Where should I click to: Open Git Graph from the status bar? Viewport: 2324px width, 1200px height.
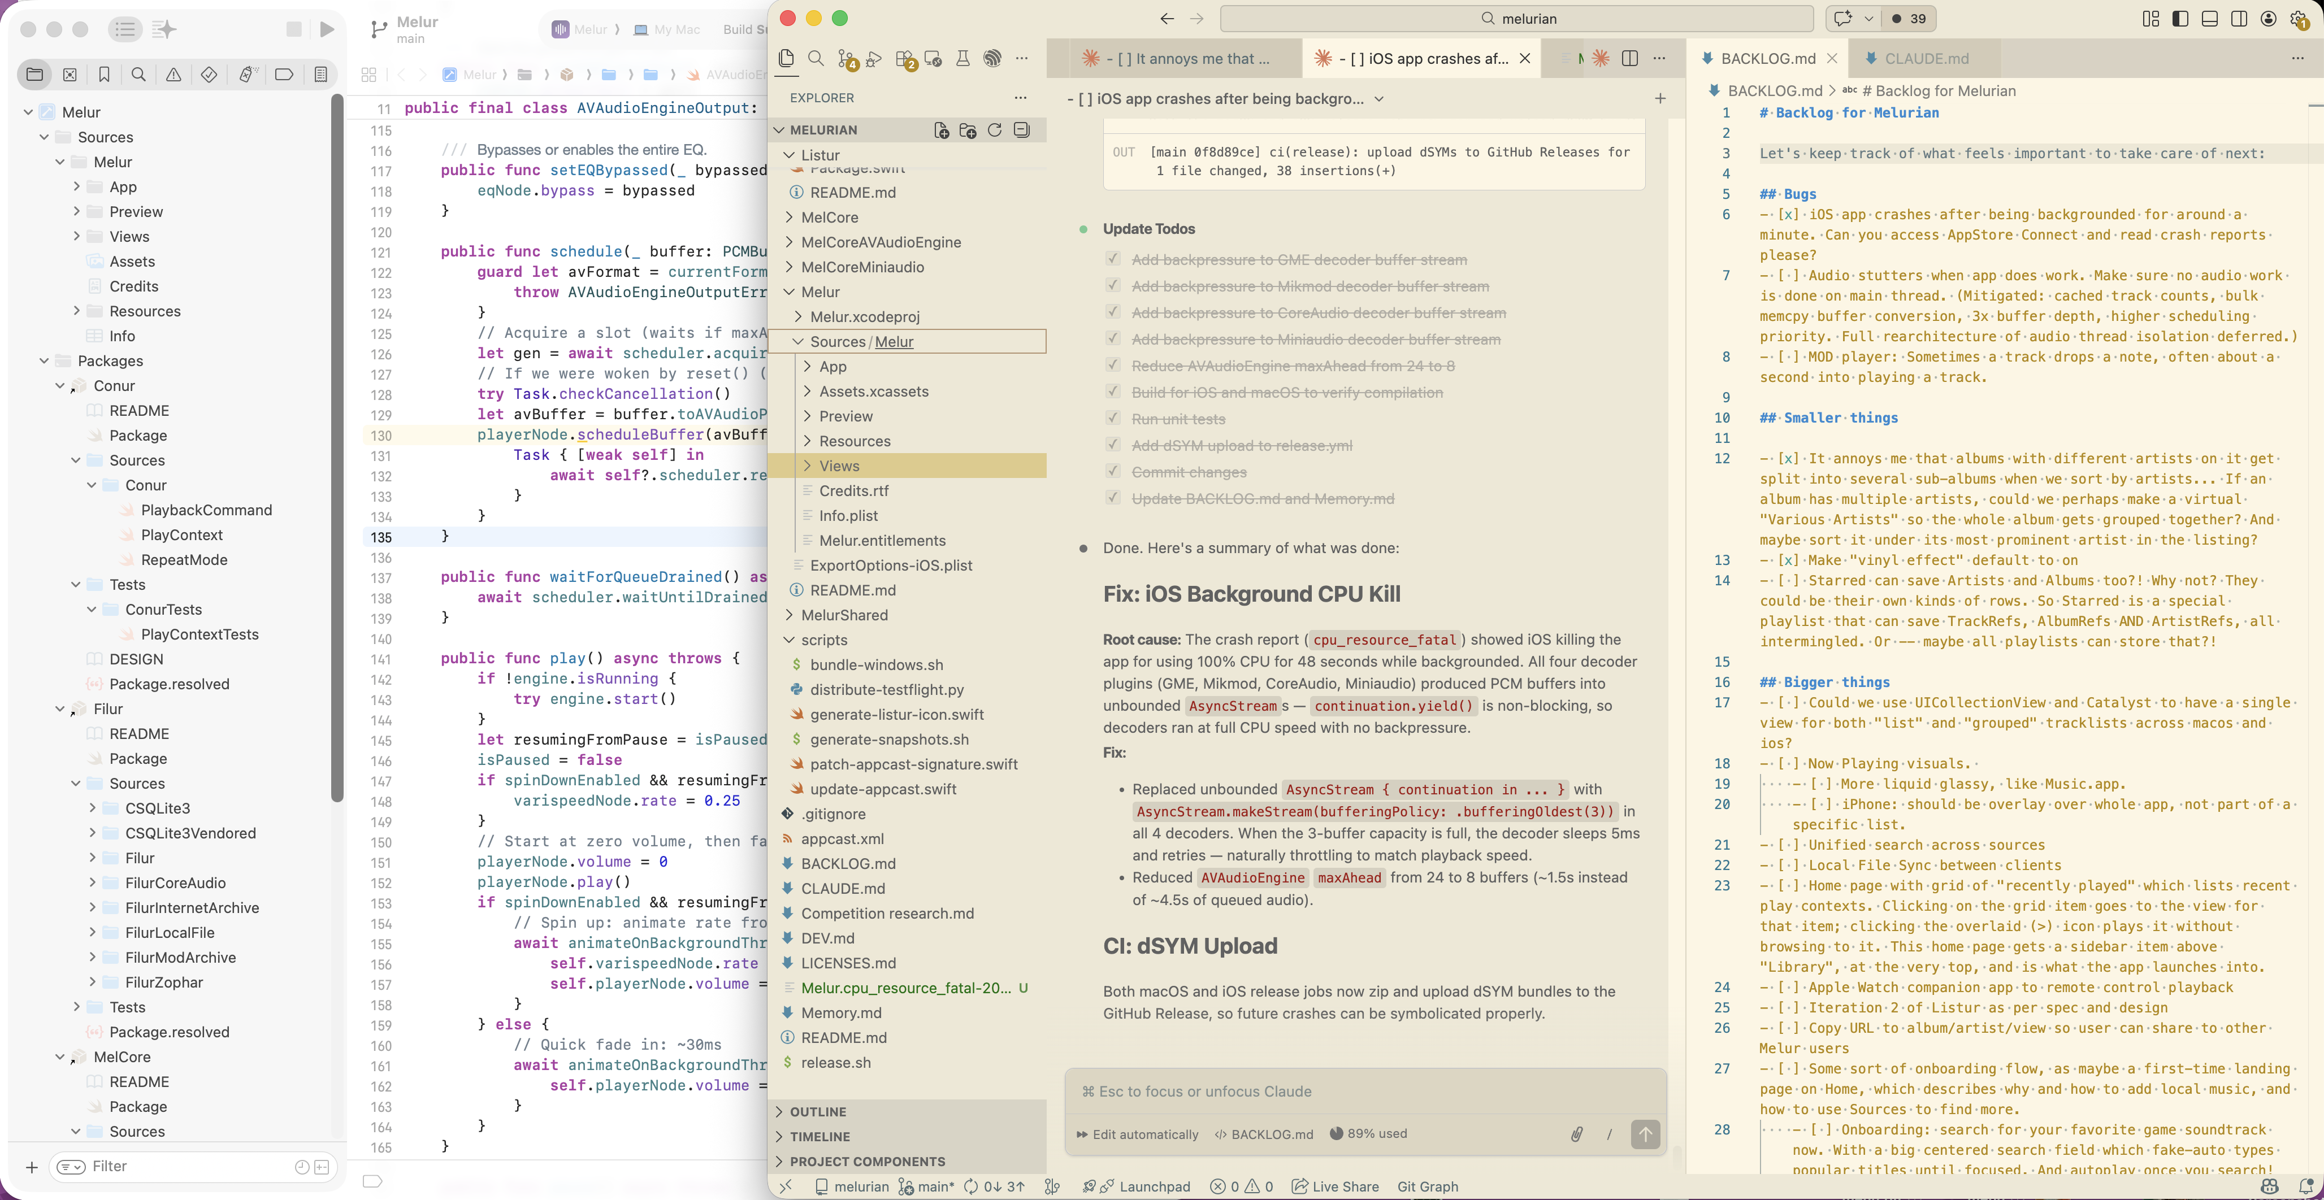click(1427, 1186)
